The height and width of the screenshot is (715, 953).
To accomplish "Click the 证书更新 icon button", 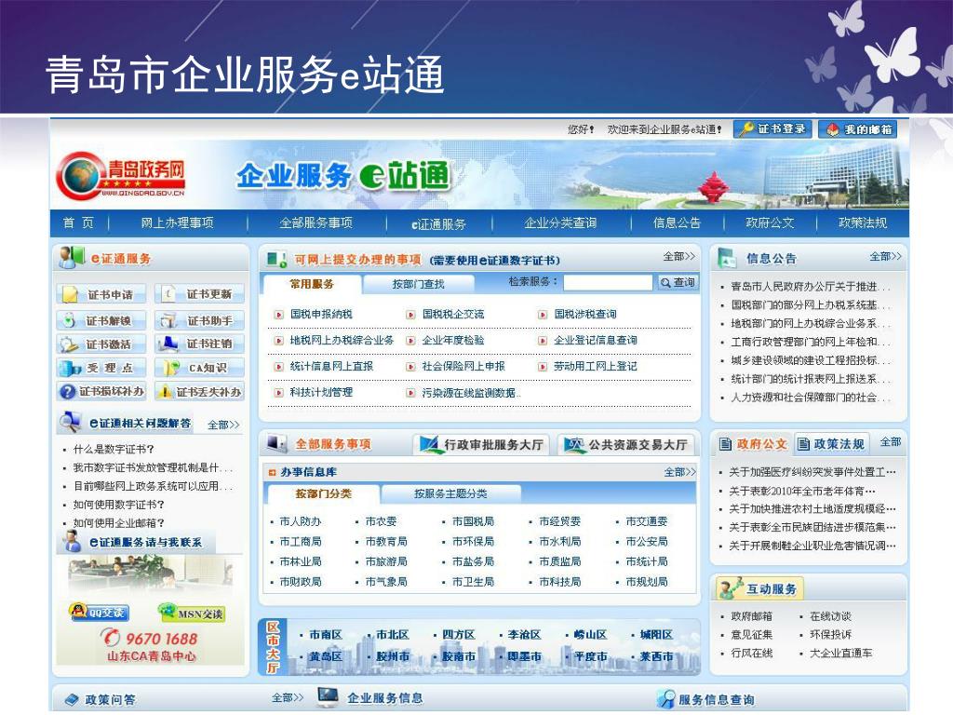I will pos(200,294).
